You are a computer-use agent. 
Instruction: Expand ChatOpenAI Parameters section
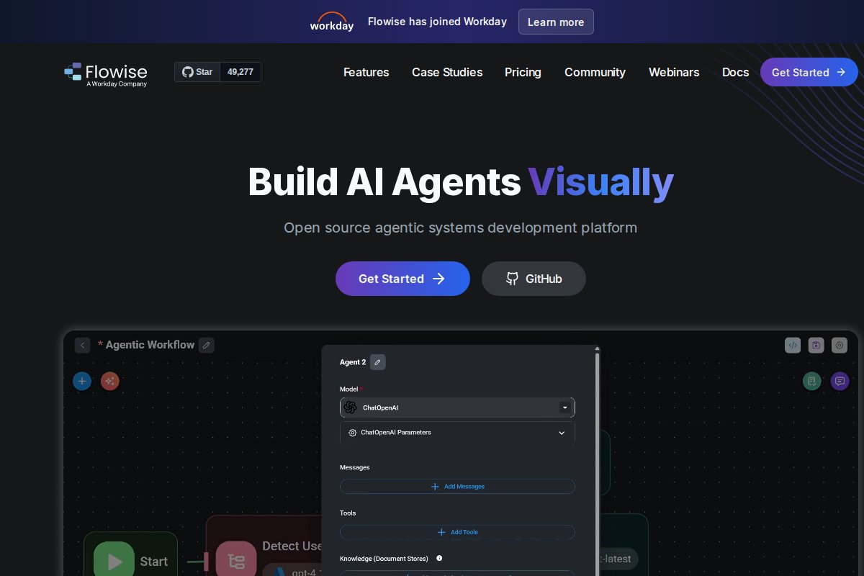[x=562, y=433]
